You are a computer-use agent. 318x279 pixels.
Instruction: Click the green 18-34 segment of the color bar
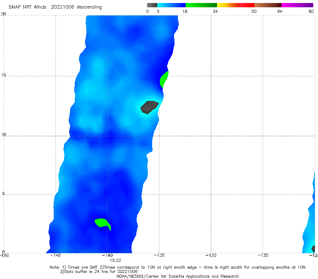tap(201, 5)
